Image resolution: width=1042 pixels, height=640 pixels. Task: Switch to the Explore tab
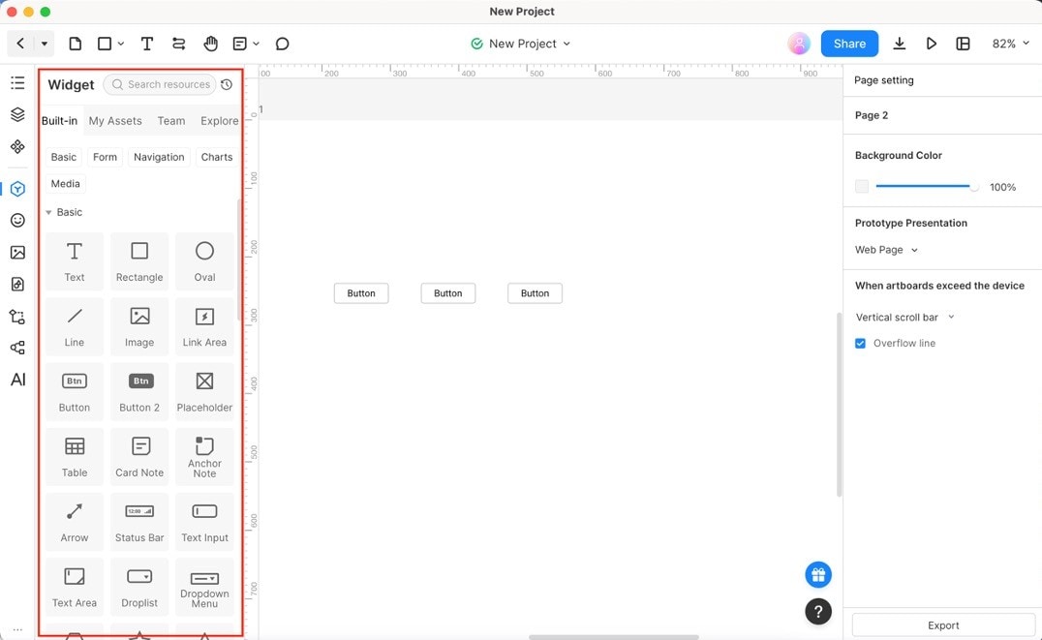(219, 121)
